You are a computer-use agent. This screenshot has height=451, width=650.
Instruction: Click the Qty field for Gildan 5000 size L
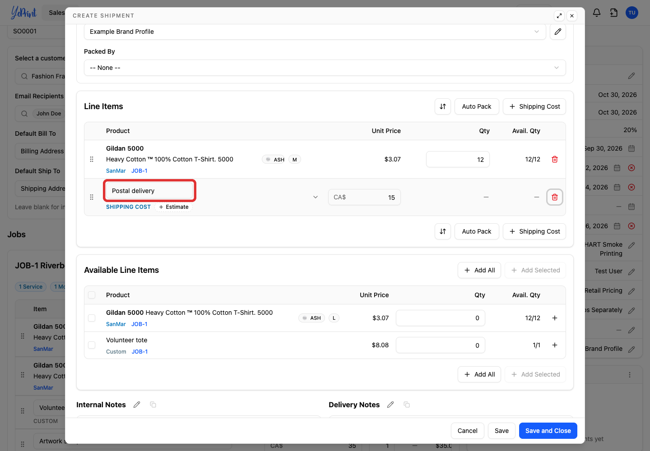(441, 318)
